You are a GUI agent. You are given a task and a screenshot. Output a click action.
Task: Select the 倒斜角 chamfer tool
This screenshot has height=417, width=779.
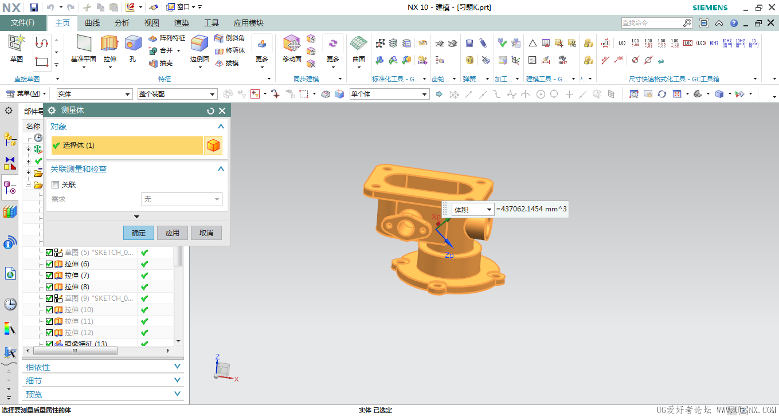(x=229, y=38)
